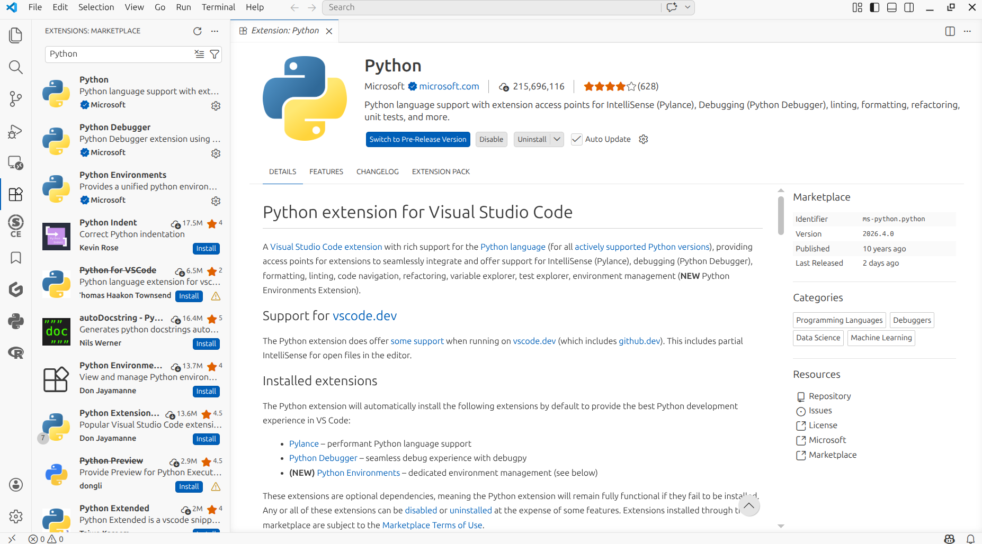Open the Explorer view in activity bar
Screen dimensions: 982x544
point(16,35)
